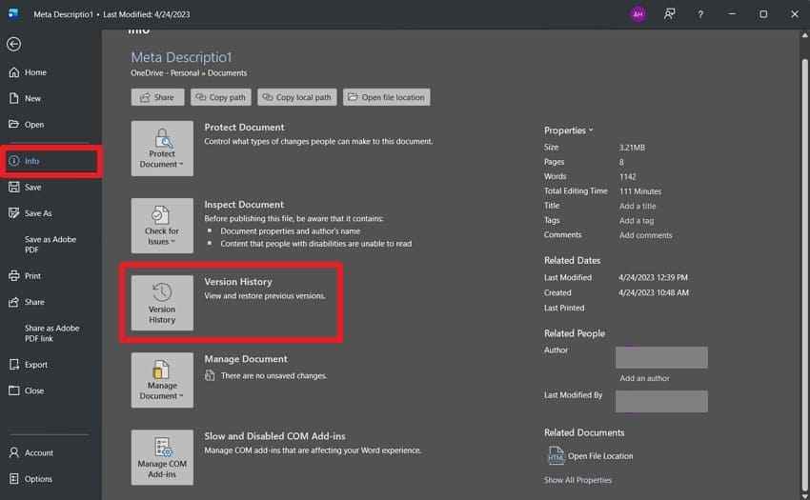Click the Created date 4/24/2023 10:48 AM
810x500 pixels.
coord(654,293)
